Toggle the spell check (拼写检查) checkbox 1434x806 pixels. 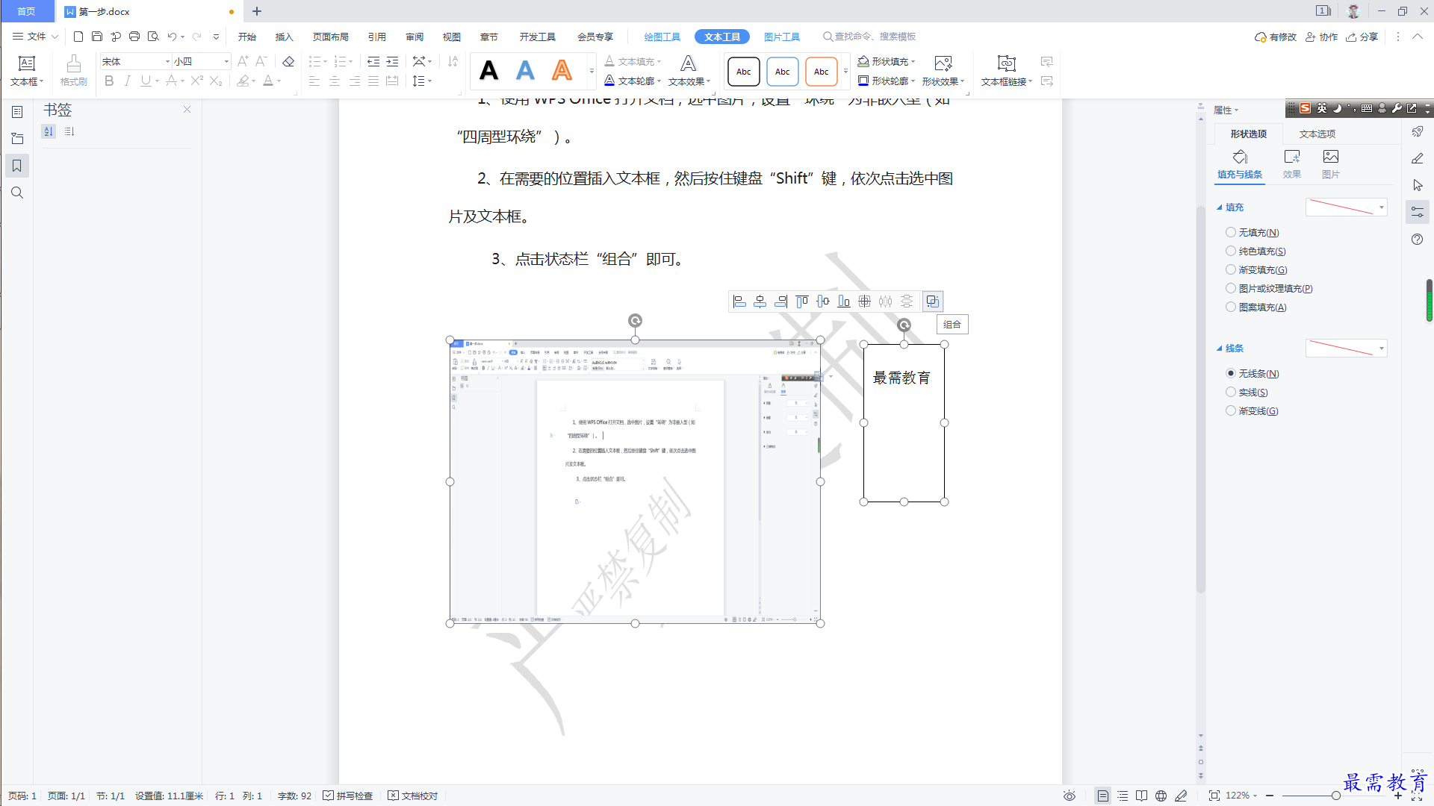pos(328,796)
